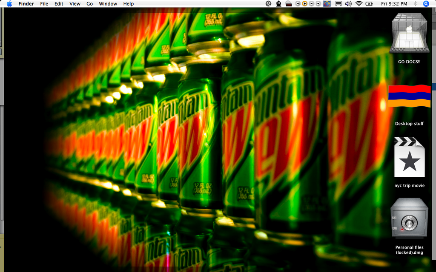Click the Personal files (locked).dmg label
436x272 pixels.
(x=409, y=250)
